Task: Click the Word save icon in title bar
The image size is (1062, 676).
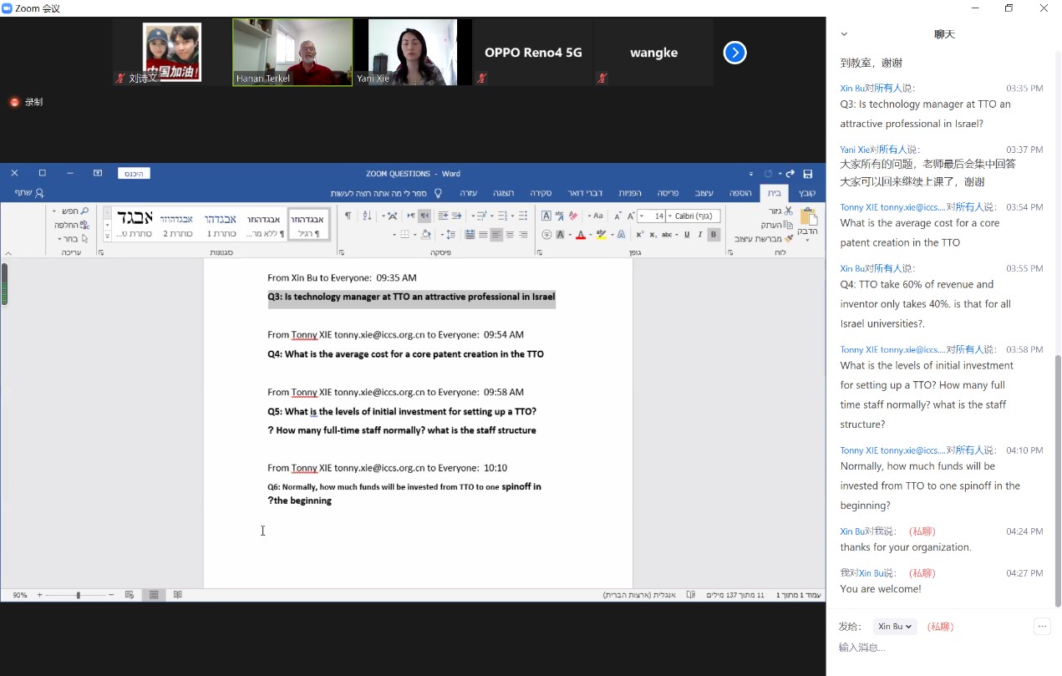Action: (807, 174)
